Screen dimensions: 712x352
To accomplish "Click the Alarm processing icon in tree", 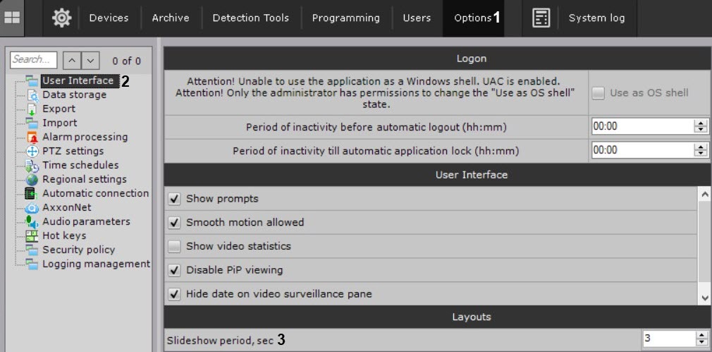I will [x=32, y=137].
